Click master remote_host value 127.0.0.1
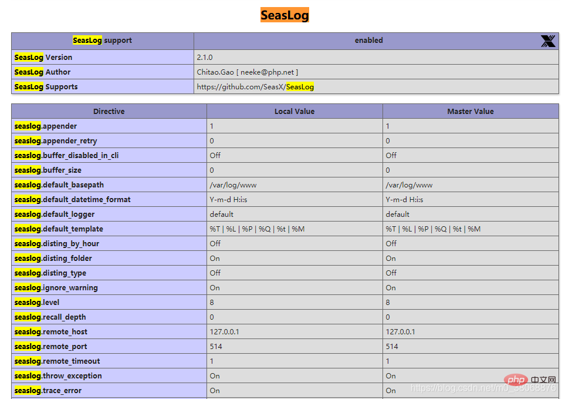 click(x=400, y=332)
